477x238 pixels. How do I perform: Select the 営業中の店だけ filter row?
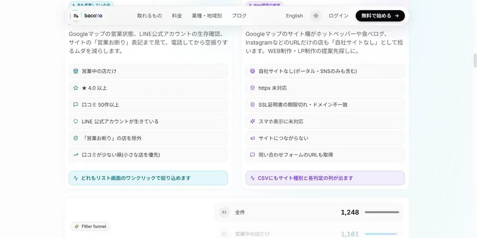click(x=148, y=71)
